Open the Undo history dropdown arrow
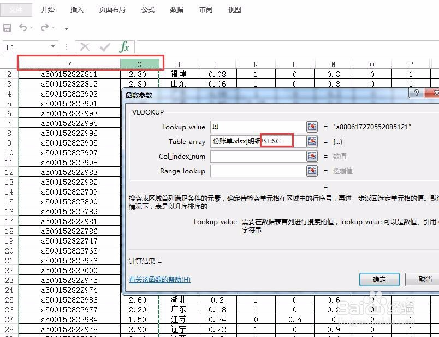The height and width of the screenshot is (337, 439). tap(31, 28)
